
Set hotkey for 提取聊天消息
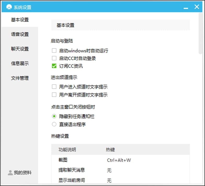tap(109, 170)
